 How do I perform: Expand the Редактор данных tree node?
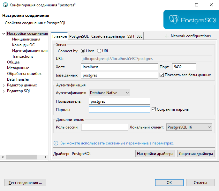4,85
